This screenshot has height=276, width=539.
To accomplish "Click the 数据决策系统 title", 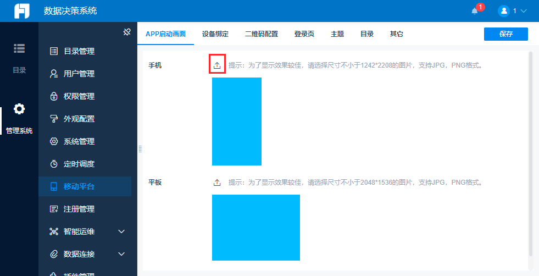I will point(70,10).
